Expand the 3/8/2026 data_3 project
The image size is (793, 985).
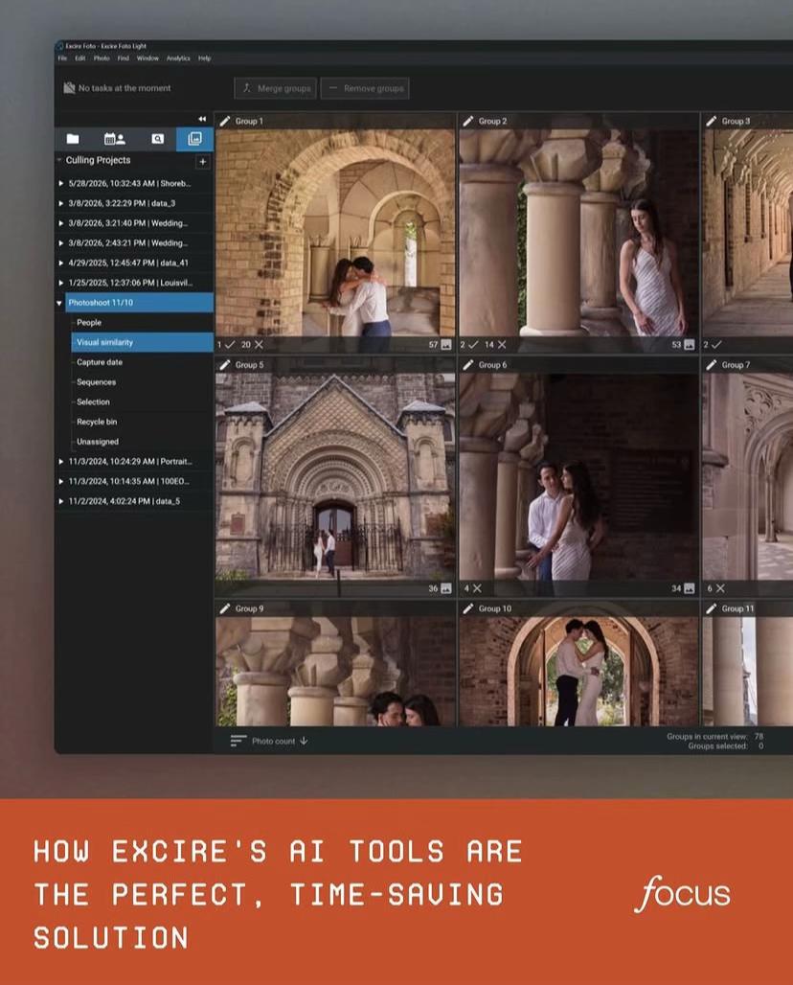click(61, 203)
